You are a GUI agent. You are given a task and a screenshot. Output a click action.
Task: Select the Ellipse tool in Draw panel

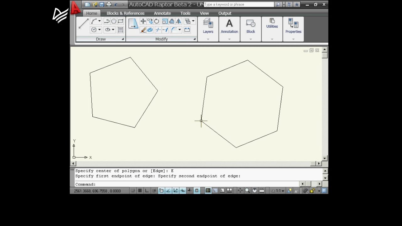tap(108, 30)
